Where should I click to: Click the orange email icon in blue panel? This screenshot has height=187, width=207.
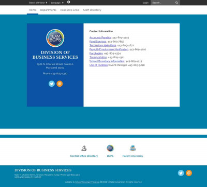(x=60, y=84)
